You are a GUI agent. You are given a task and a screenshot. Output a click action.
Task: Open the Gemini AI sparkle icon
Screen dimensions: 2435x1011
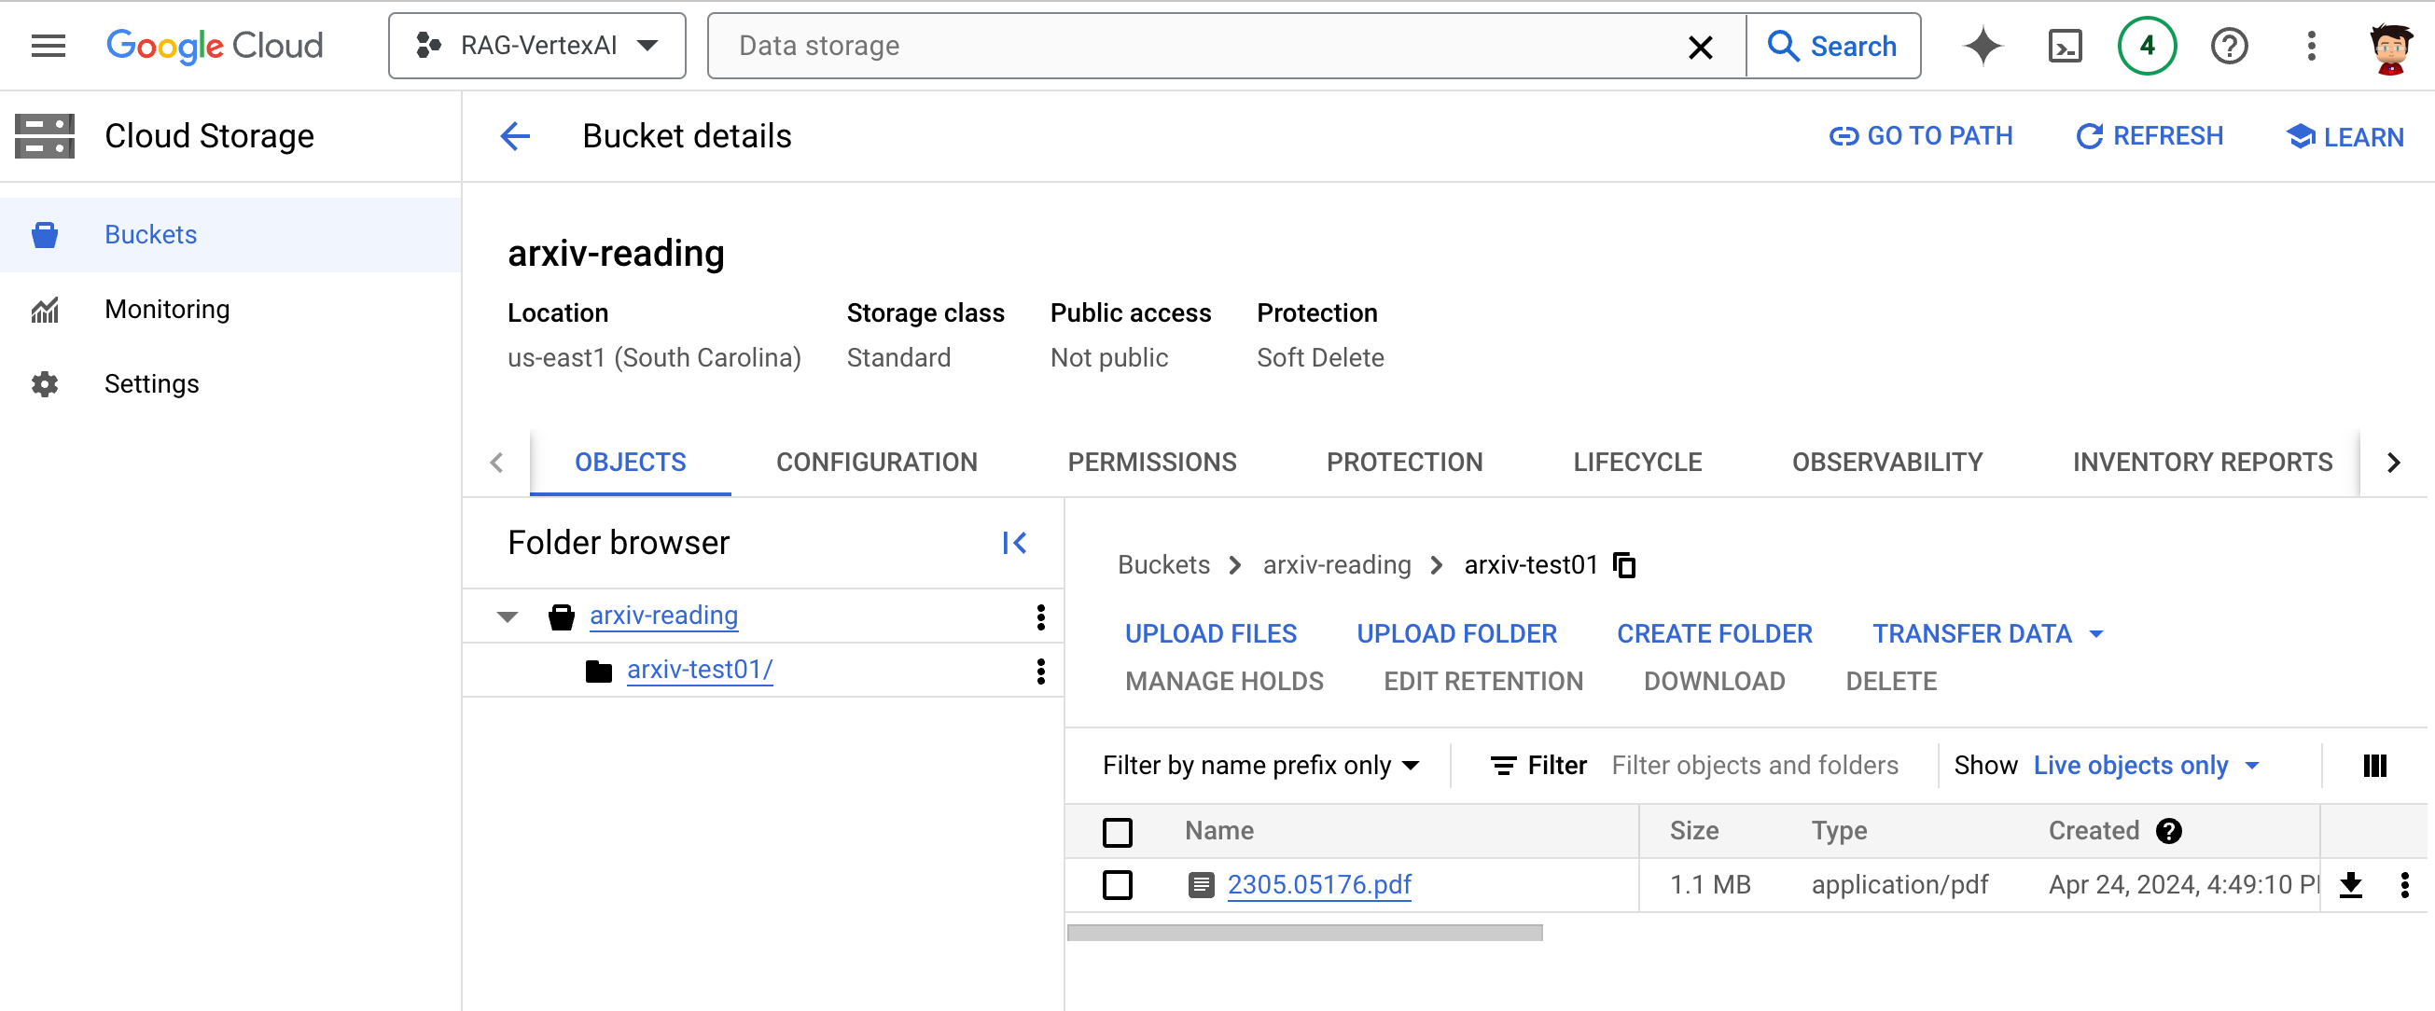[x=1983, y=46]
